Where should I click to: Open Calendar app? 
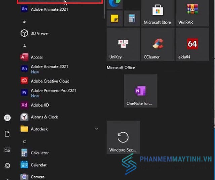[60, 165]
